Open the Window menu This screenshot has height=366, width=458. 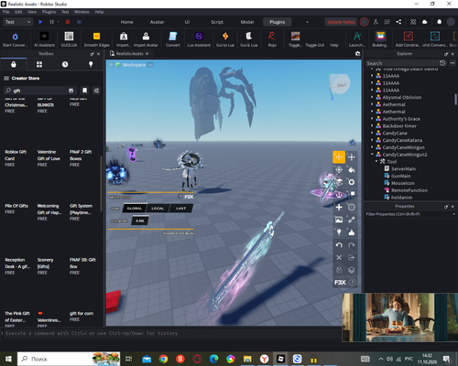point(82,12)
